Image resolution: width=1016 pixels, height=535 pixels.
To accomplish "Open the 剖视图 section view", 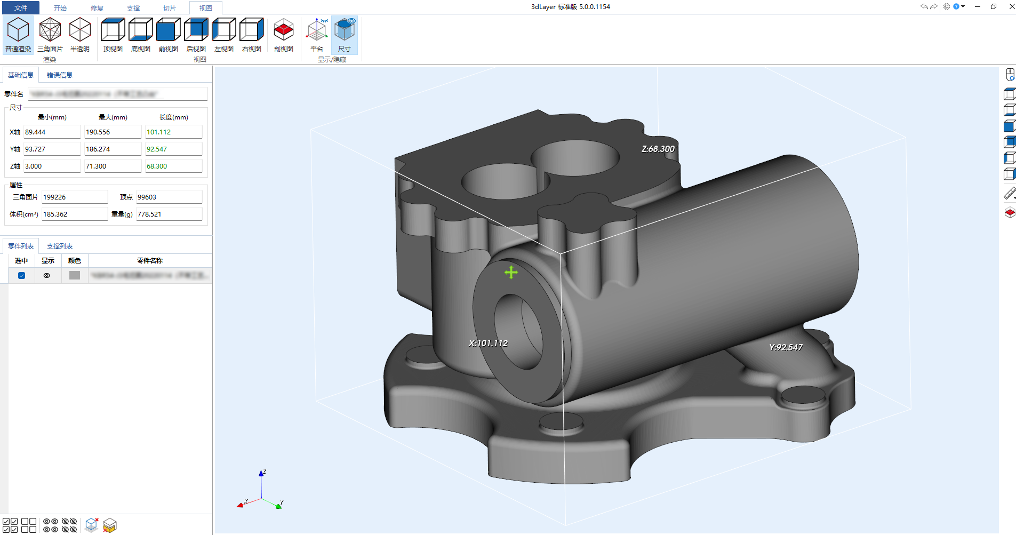I will [284, 35].
